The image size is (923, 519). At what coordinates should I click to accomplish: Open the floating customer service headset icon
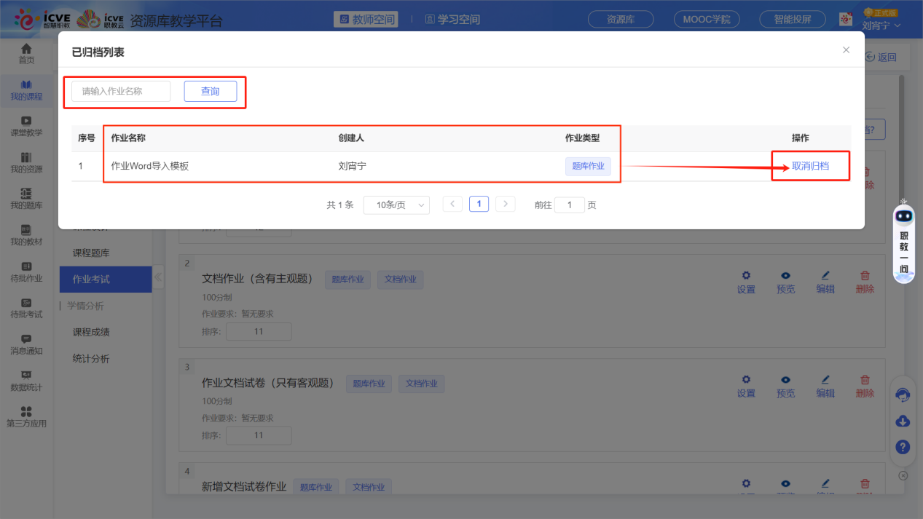(903, 395)
